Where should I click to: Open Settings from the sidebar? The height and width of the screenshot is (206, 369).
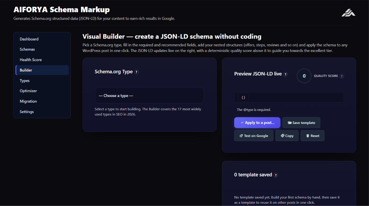point(42,112)
